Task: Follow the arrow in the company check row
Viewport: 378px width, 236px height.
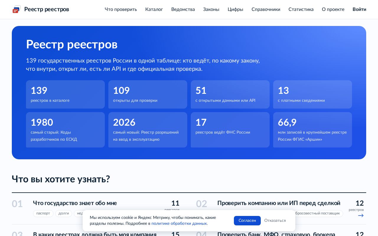Action: click(x=361, y=216)
